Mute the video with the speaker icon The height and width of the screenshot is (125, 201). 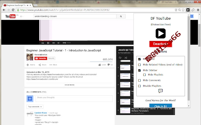coord(59,43)
